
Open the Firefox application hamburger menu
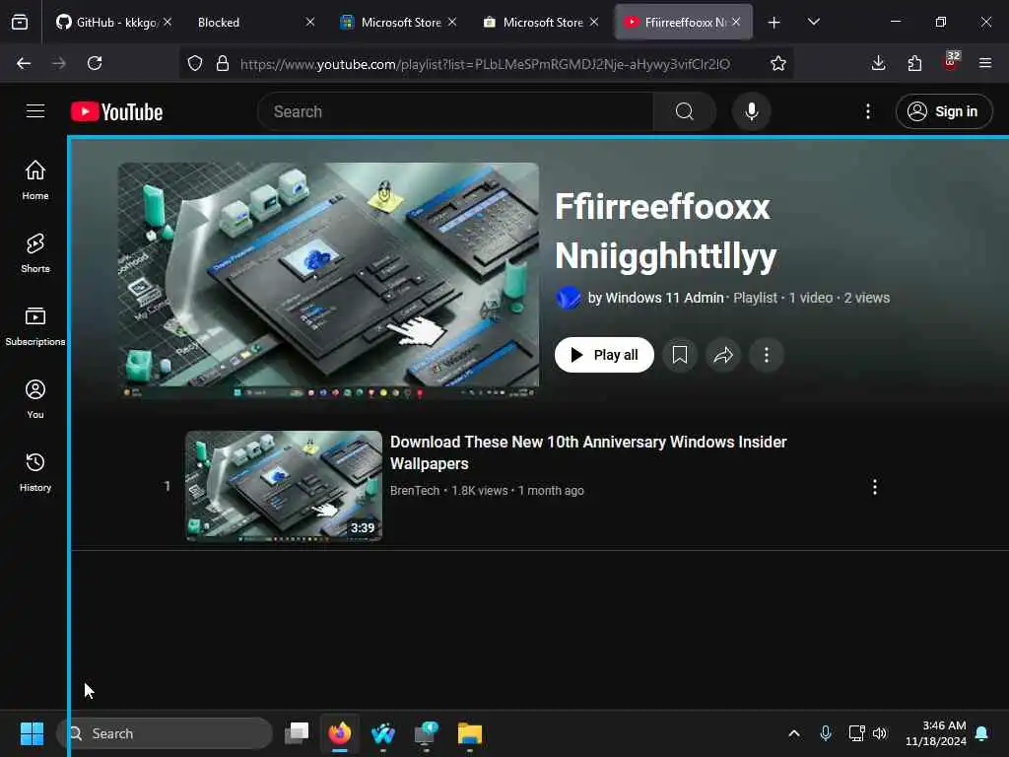984,63
